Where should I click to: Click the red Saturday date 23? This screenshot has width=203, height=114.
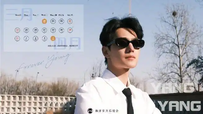(x=70, y=21)
